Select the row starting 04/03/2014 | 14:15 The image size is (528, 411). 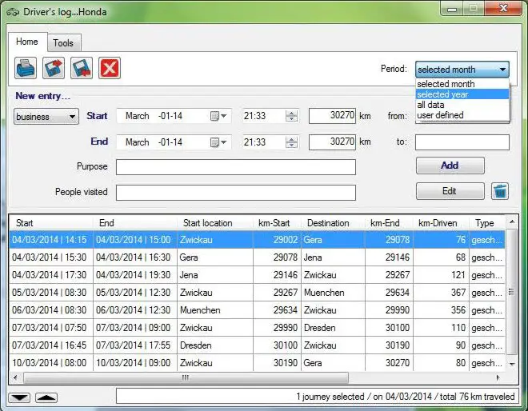point(258,240)
